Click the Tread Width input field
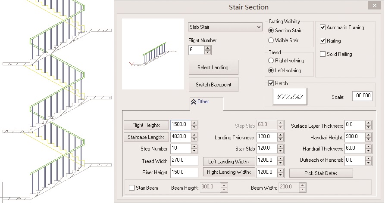This screenshot has height=203, width=385. point(184,161)
